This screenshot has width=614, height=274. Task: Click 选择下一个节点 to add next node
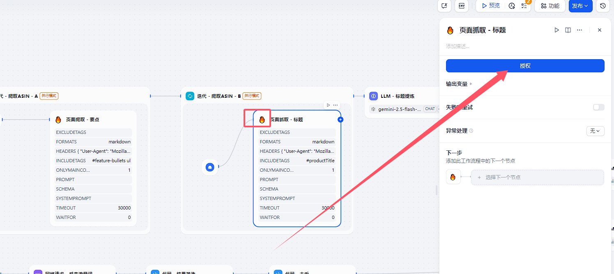538,177
